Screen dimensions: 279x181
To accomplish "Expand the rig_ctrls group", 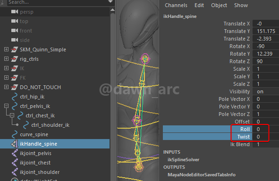I will (x=6, y=58).
